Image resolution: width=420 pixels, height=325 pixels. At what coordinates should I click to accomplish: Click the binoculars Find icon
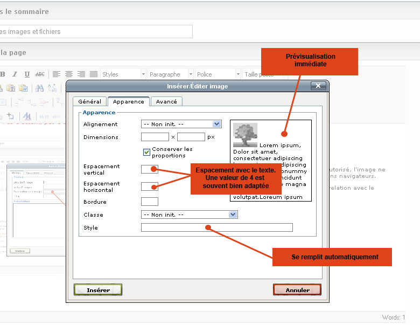click(x=39, y=88)
